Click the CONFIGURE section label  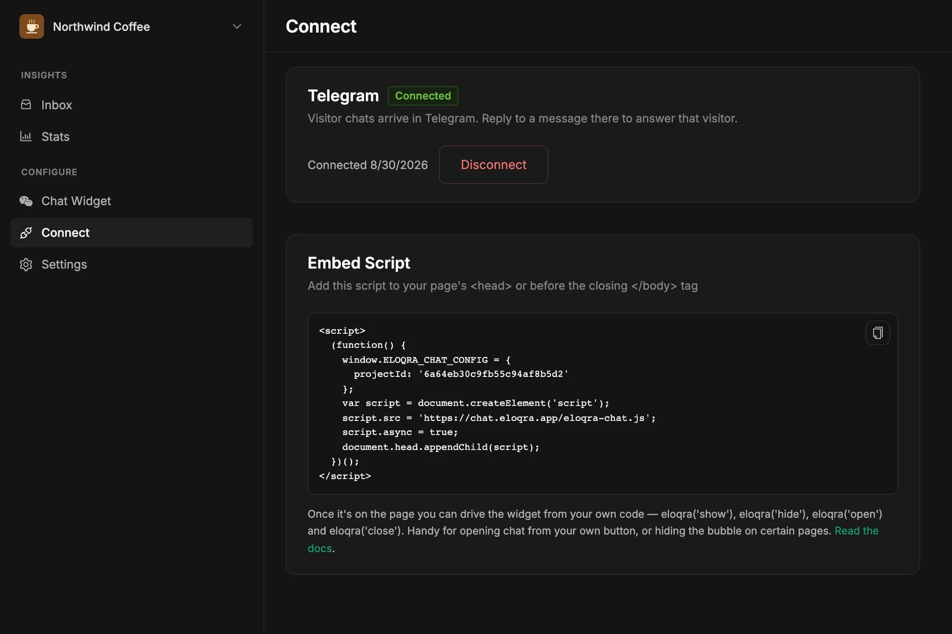[49, 172]
